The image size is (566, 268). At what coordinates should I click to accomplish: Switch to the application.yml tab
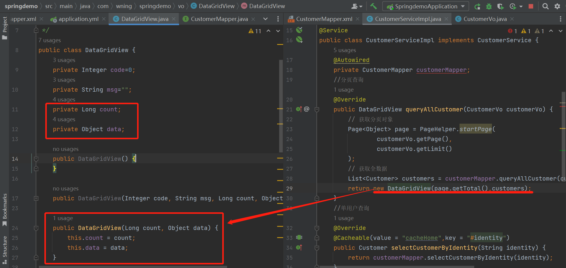(78, 19)
